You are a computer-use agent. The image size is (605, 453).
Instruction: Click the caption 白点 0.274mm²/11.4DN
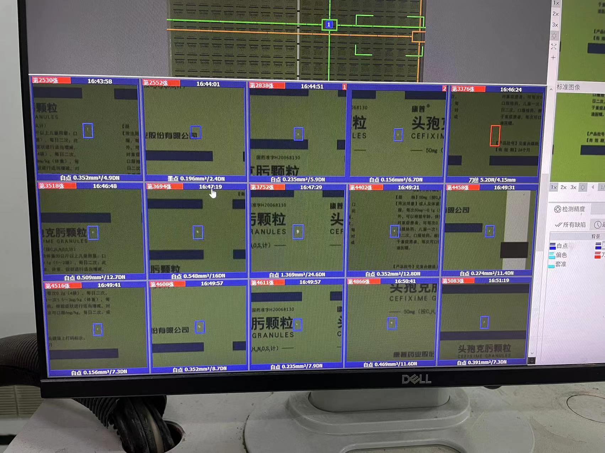pos(487,273)
